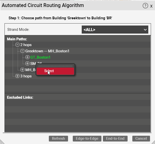Click the Edge-to-Edge button
The width and height of the screenshot is (155, 144).
pos(87,138)
